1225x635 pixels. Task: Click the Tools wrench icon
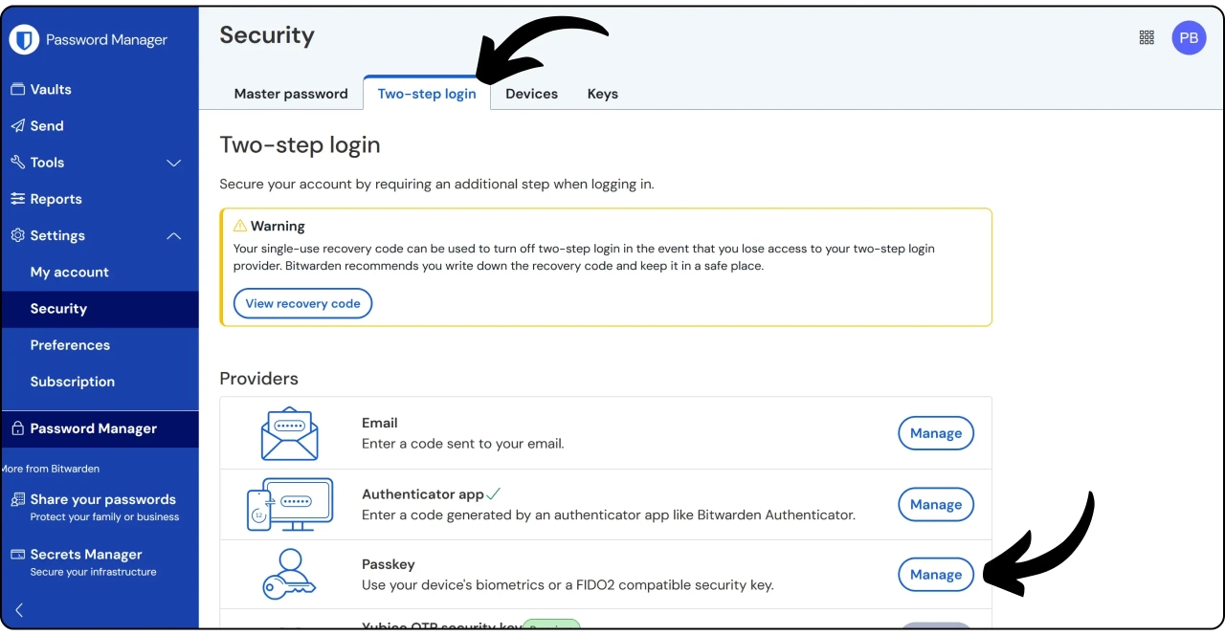tap(17, 163)
